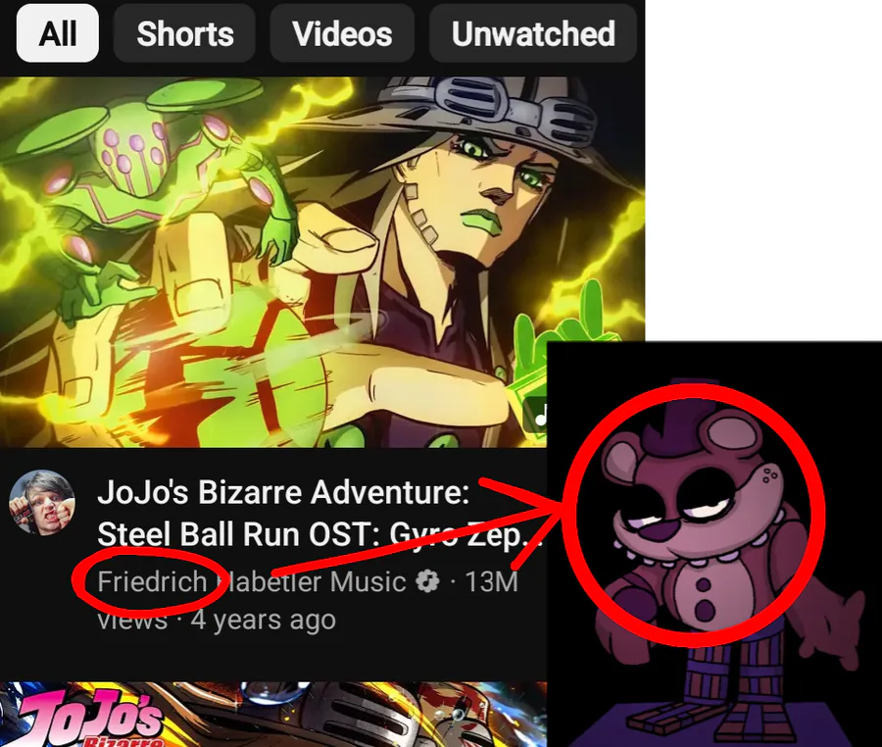Click the green frog stand in the thumbnail
The height and width of the screenshot is (747, 882).
click(x=146, y=185)
